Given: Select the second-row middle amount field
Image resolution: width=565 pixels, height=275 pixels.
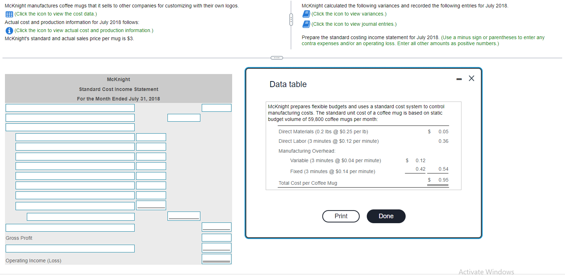Looking at the screenshot, I should point(184,118).
